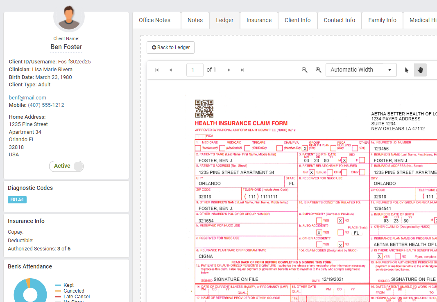Switch to the Office Notes tab
The width and height of the screenshot is (437, 302).
pos(154,20)
